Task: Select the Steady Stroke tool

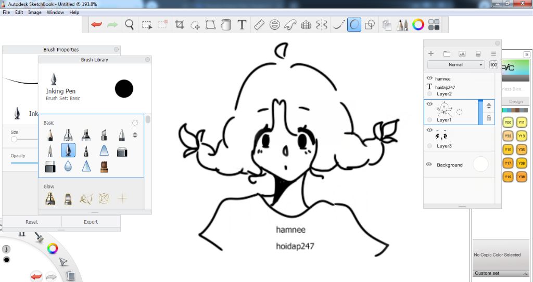Action: pyautogui.click(x=338, y=24)
